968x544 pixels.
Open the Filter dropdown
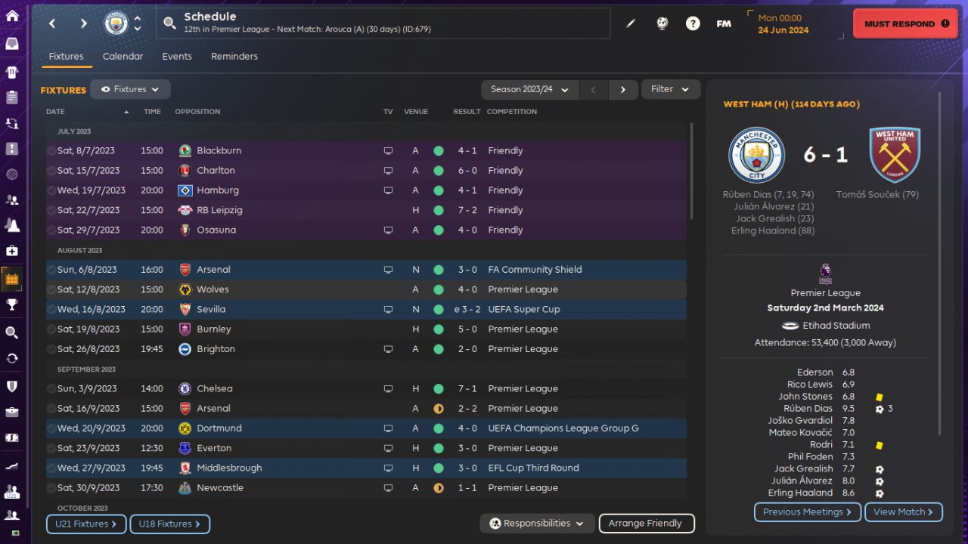point(671,89)
